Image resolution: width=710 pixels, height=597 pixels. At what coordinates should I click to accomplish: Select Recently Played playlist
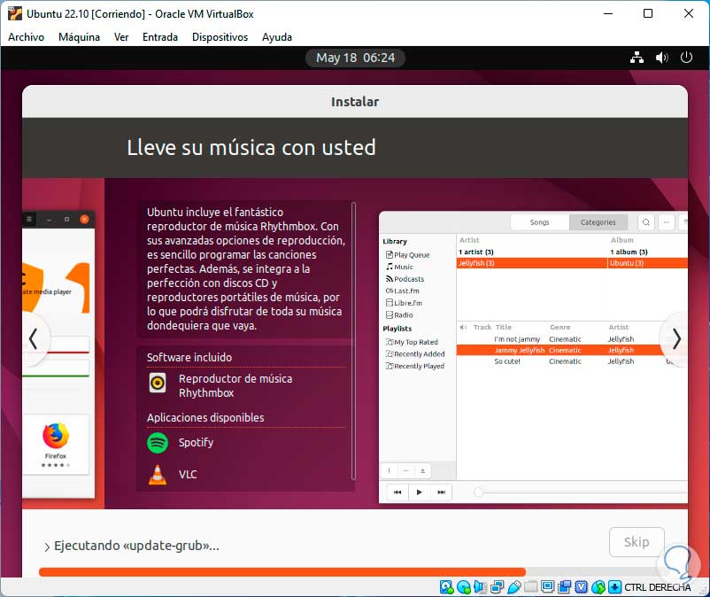[x=415, y=366]
